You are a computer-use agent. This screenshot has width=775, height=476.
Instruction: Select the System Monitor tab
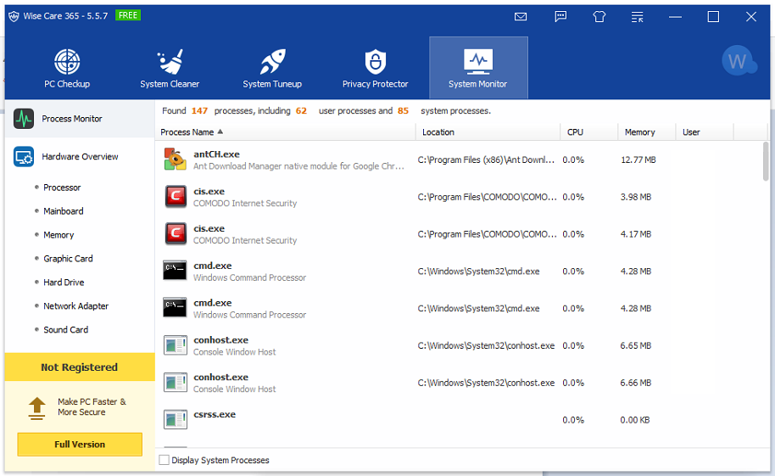[x=478, y=68]
